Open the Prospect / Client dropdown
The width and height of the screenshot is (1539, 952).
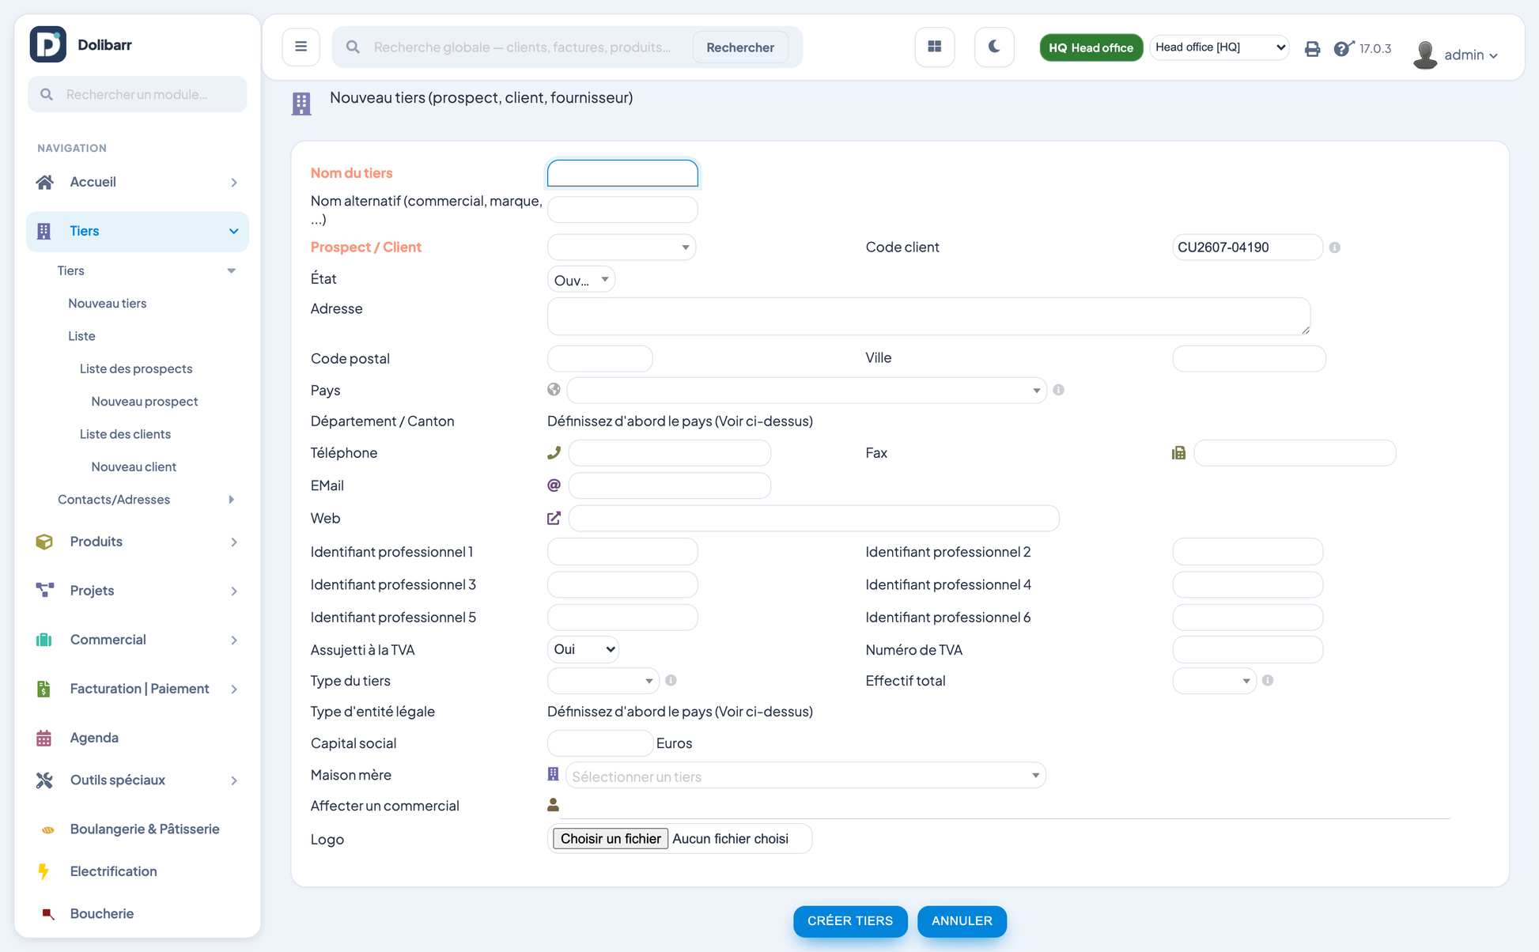click(x=621, y=247)
